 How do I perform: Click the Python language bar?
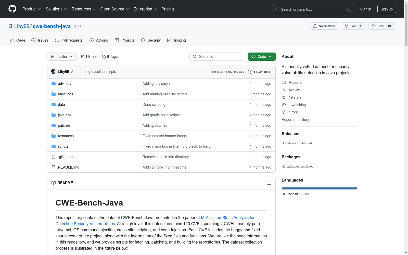tap(320, 188)
